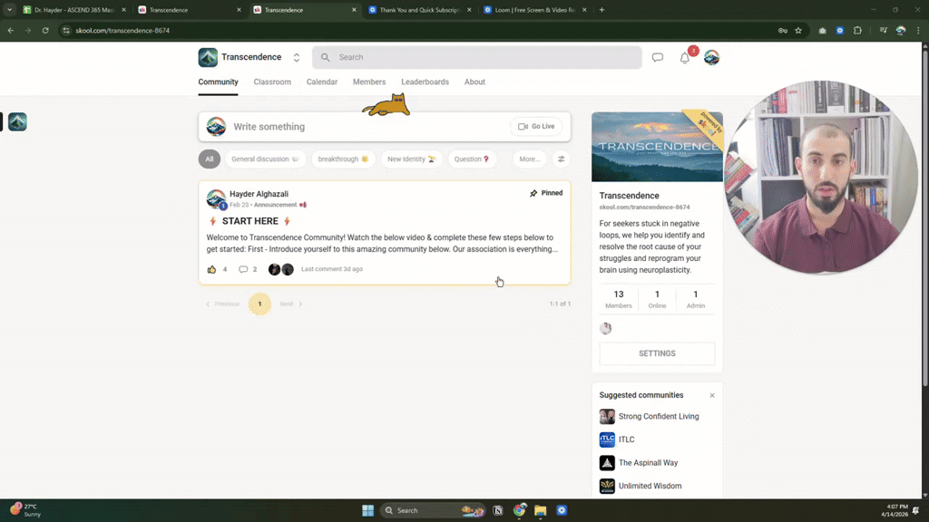Open the skool.com/transcendence-8674 link
The image size is (929, 522).
pos(645,208)
